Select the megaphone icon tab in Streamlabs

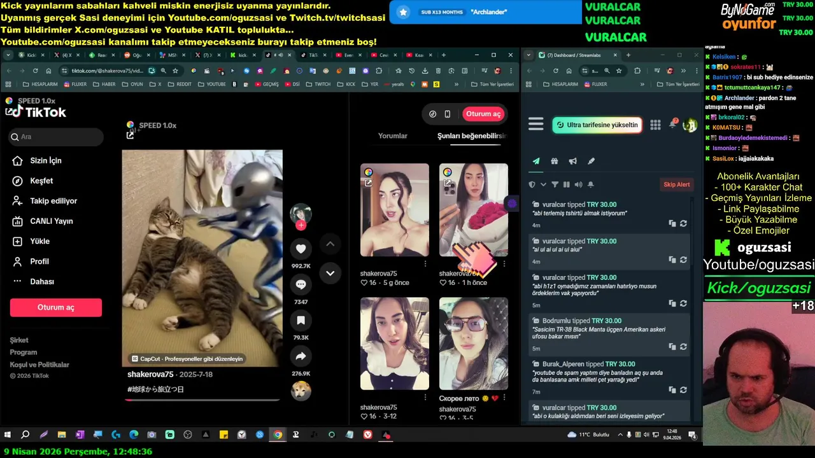[573, 162]
